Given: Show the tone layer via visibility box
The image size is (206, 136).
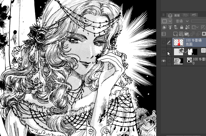Looking at the screenshot, I should pyautogui.click(x=164, y=52).
